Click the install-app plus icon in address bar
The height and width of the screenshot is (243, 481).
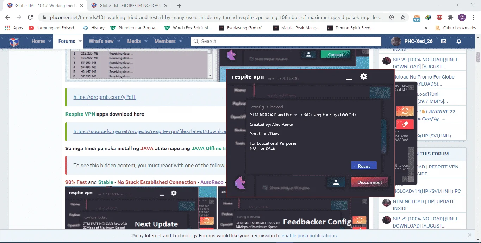(x=392, y=17)
